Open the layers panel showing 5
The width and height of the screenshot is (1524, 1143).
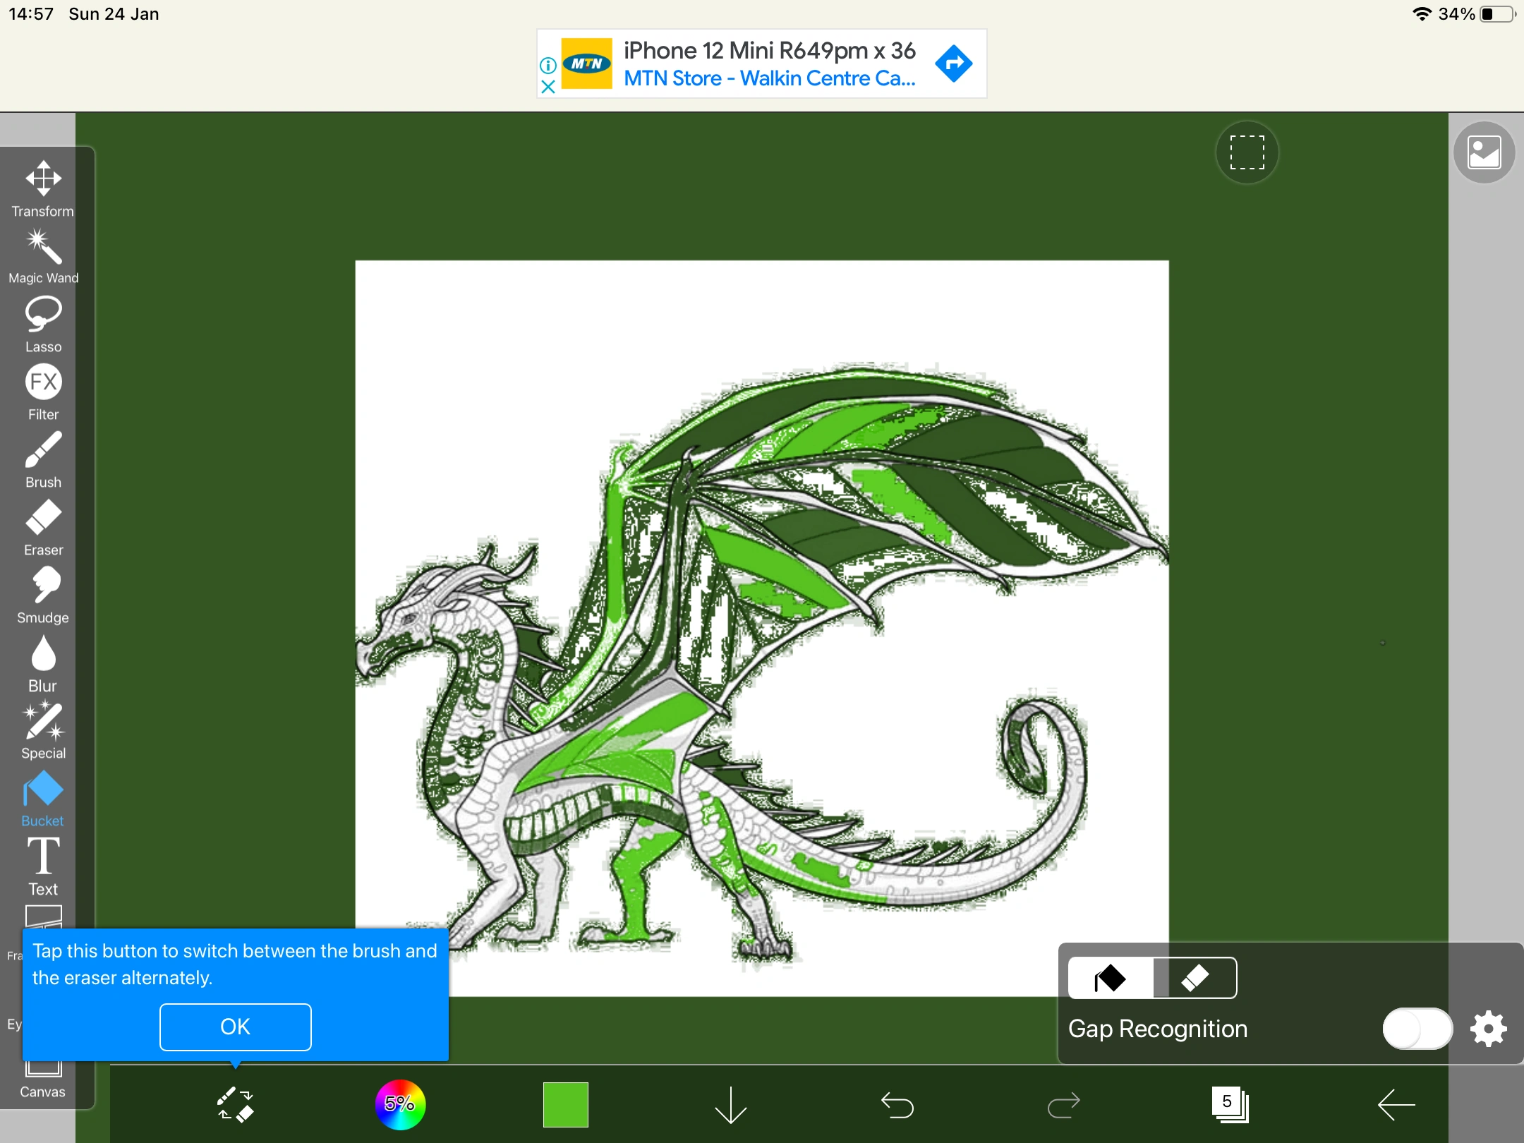pyautogui.click(x=1230, y=1104)
